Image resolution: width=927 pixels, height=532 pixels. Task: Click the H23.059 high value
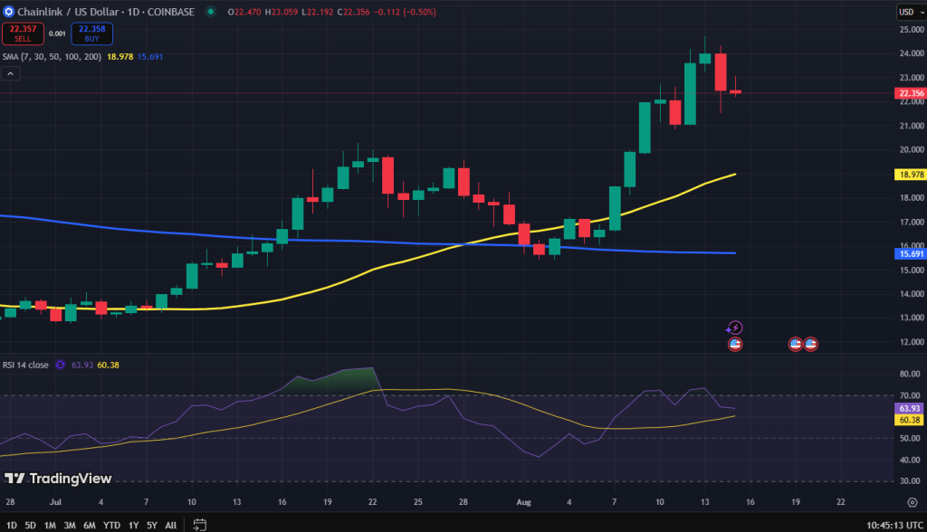[x=282, y=12]
